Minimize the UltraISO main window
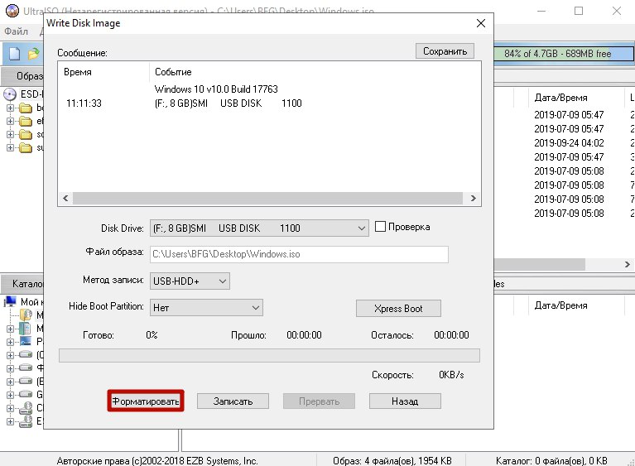This screenshot has height=466, width=635. (541, 11)
